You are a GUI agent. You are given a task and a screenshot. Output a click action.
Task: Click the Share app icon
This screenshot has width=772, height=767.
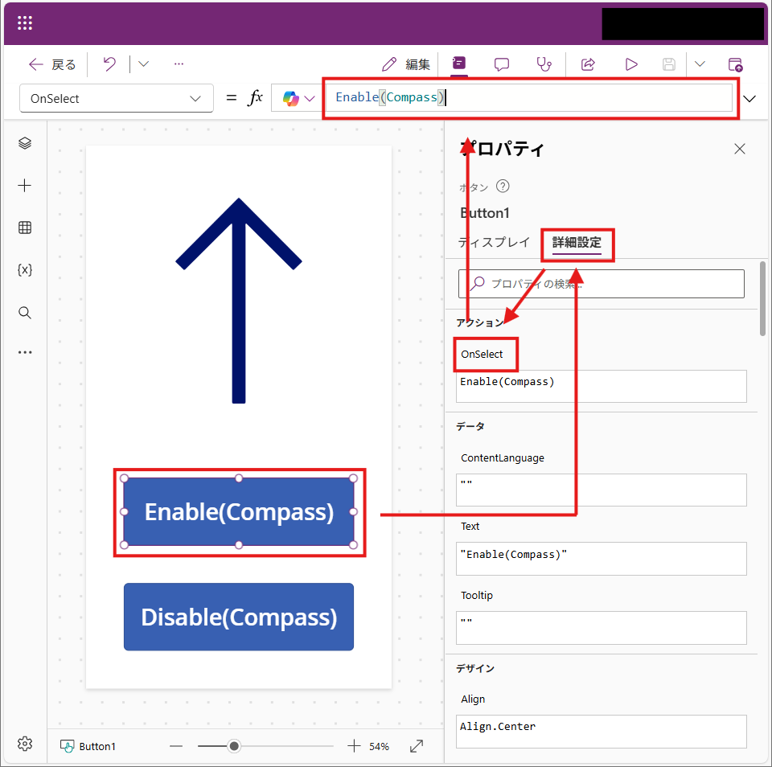[x=588, y=64]
